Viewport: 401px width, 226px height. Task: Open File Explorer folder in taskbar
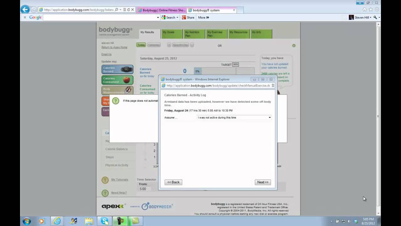89,221
